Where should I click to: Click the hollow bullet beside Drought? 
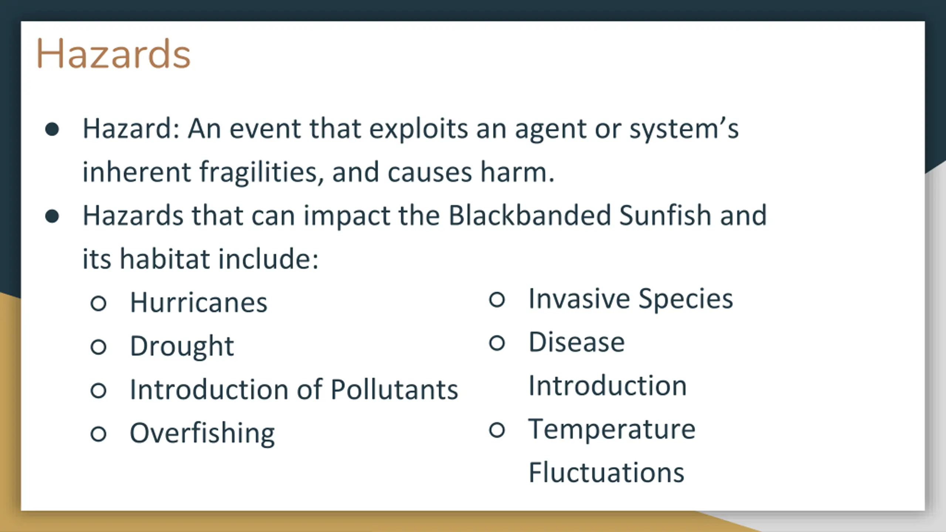[99, 347]
